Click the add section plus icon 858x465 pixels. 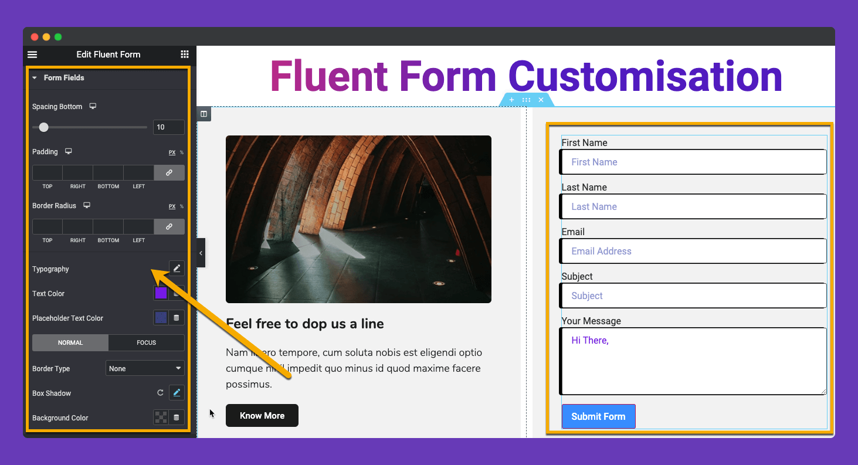tap(511, 100)
